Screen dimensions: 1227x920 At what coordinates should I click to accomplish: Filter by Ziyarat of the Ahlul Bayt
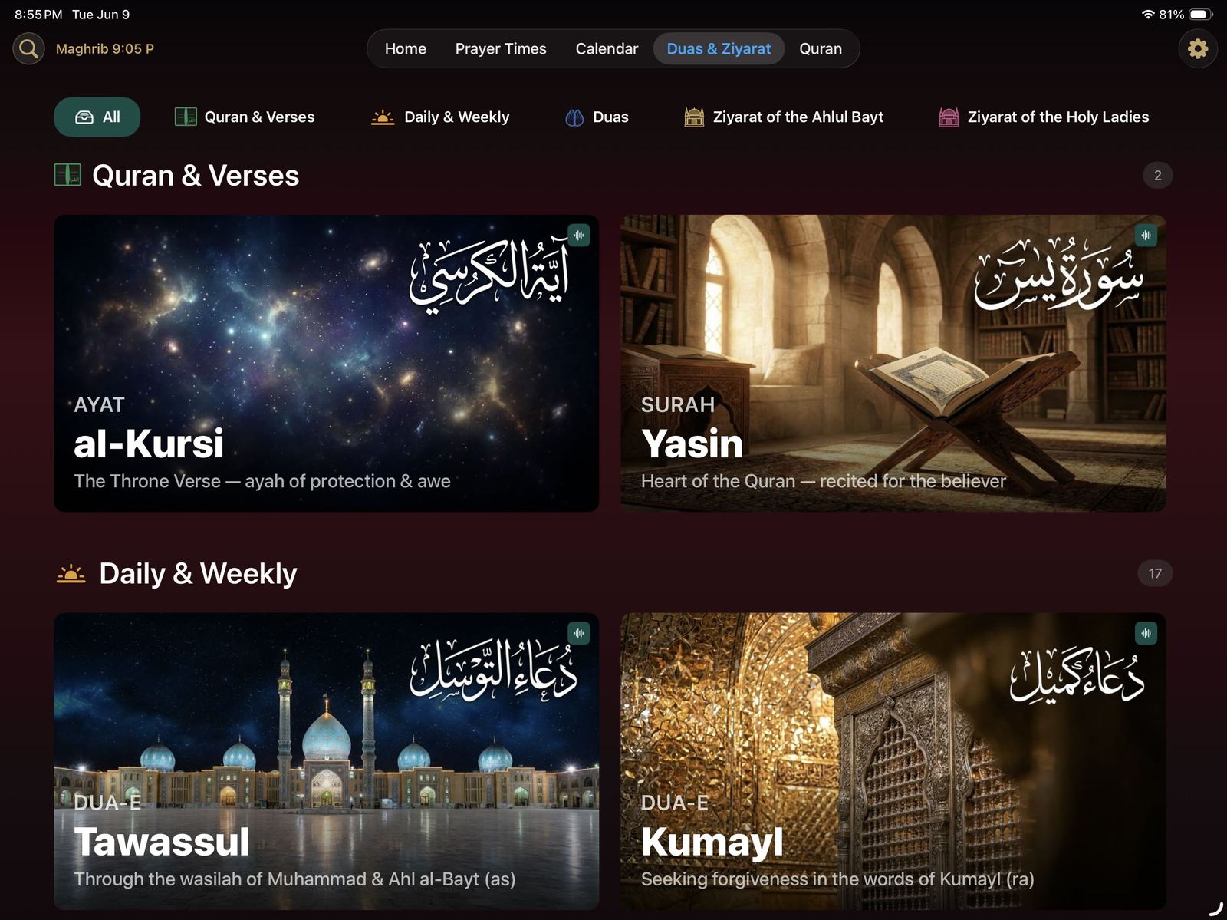coord(784,117)
